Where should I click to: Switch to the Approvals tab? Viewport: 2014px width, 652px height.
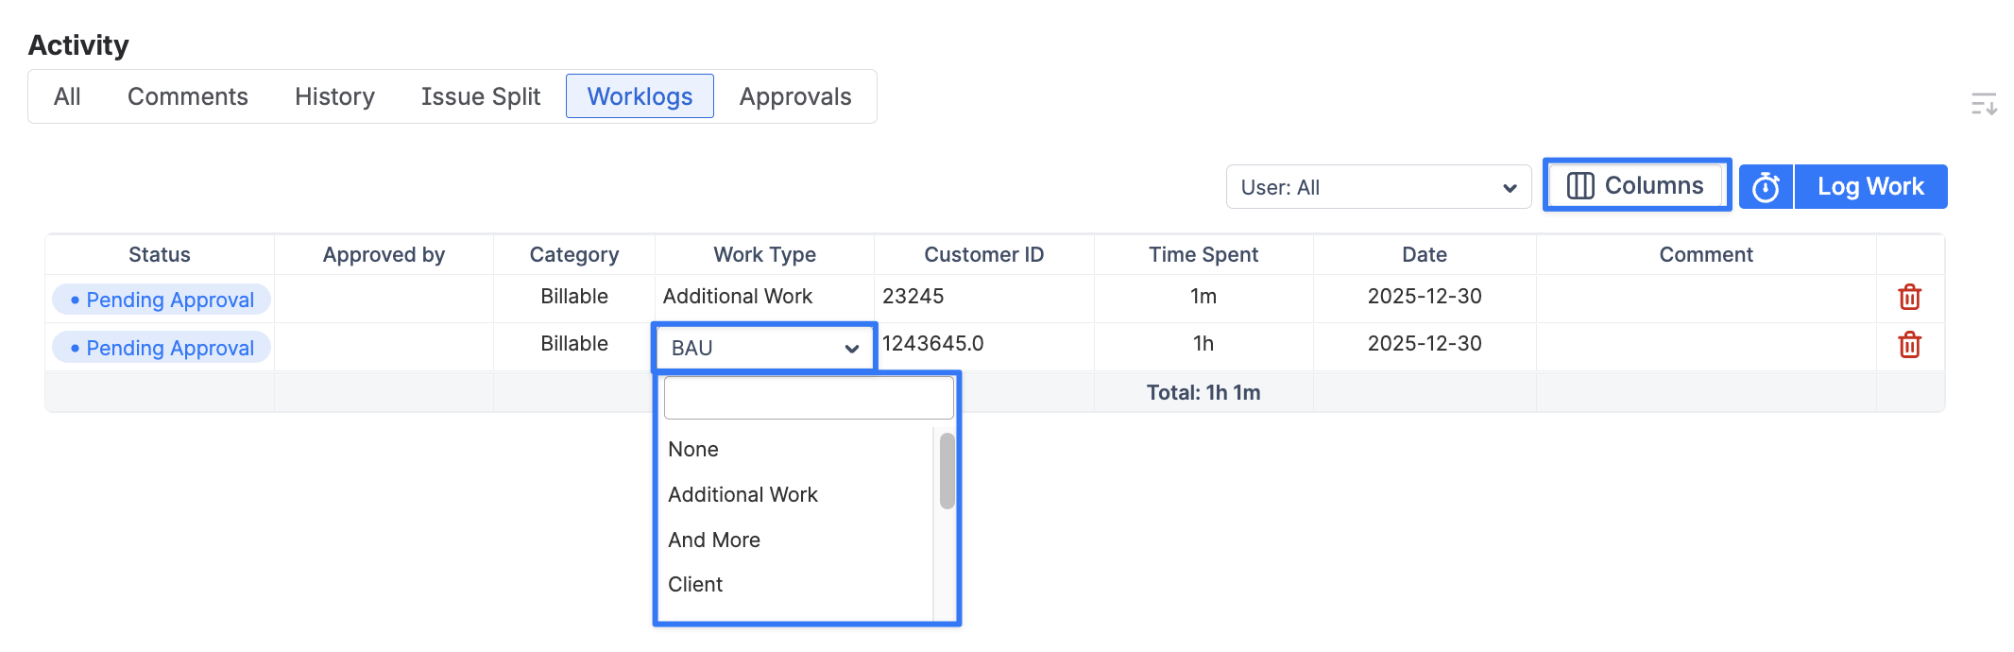click(x=795, y=96)
